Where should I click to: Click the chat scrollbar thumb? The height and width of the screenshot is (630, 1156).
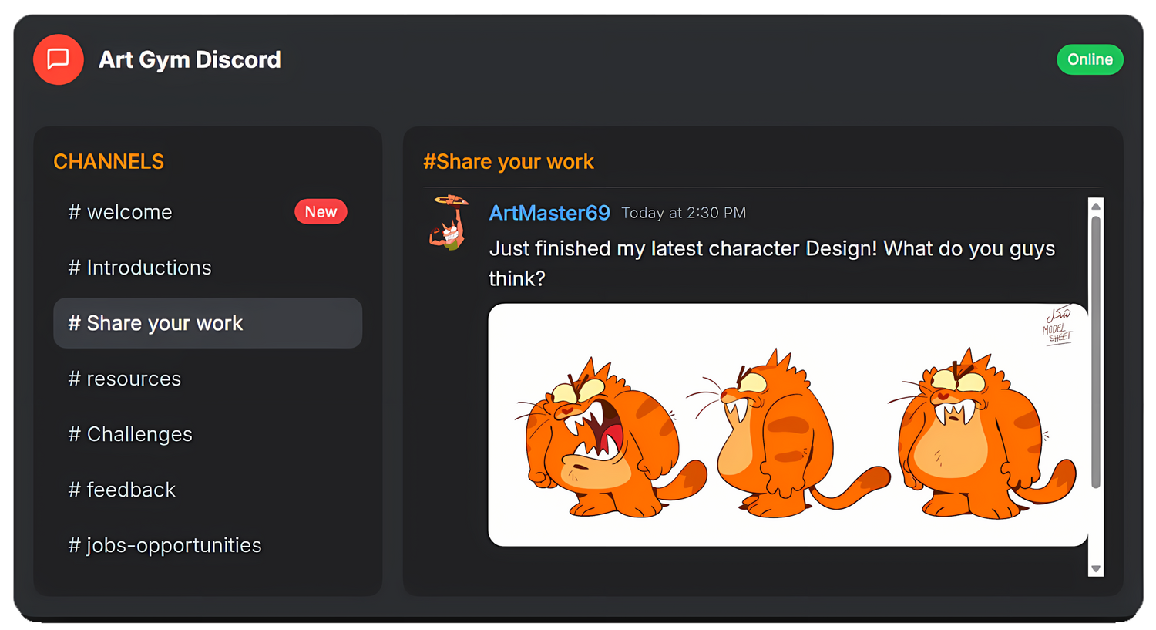coord(1096,351)
